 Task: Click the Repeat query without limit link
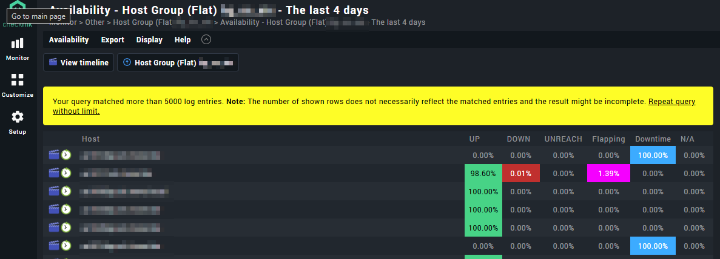click(x=671, y=102)
